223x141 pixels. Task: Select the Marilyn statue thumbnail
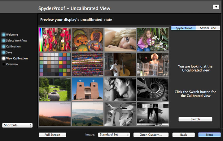153,64
